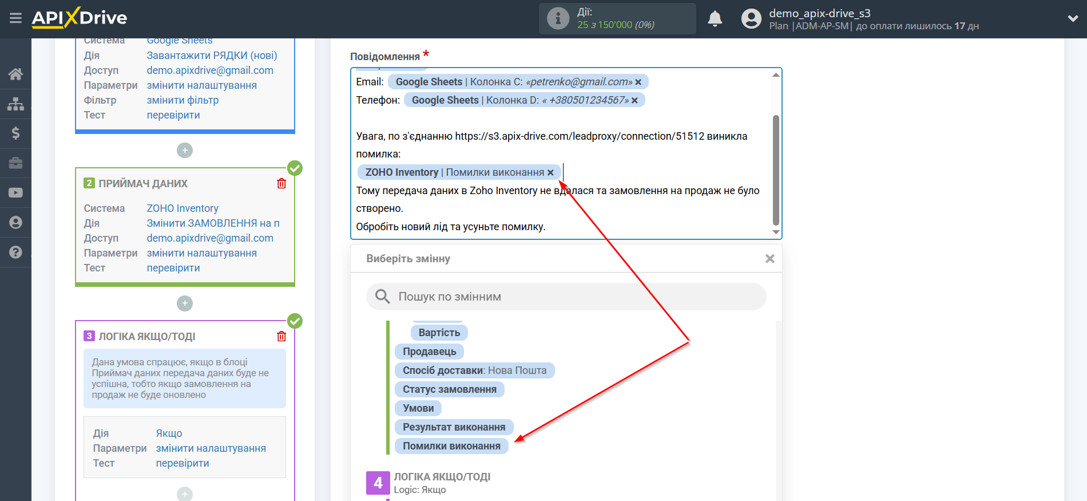Click the Пошук по змінним search field

(566, 297)
